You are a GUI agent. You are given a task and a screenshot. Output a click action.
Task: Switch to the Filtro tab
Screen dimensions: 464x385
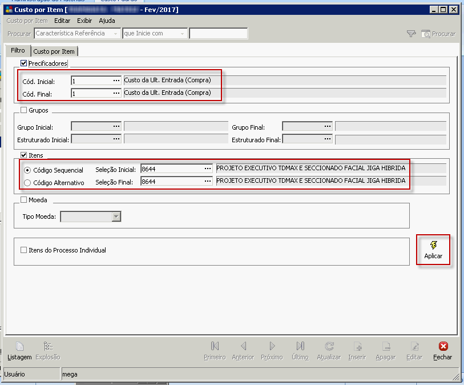pyautogui.click(x=18, y=50)
